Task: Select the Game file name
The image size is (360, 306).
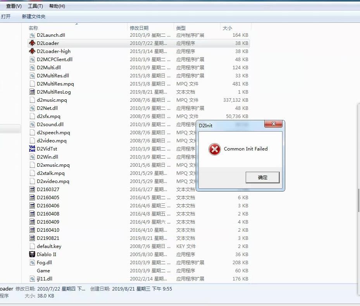Action: pos(43,271)
